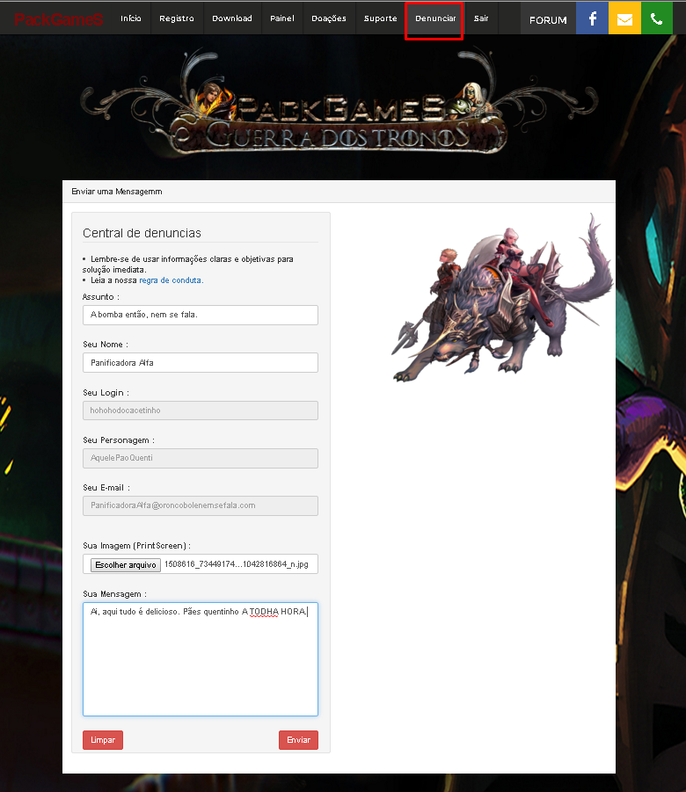Screen dimensions: 686x792
Task: Focus the Sua Mensagem text area
Action: pos(201,659)
